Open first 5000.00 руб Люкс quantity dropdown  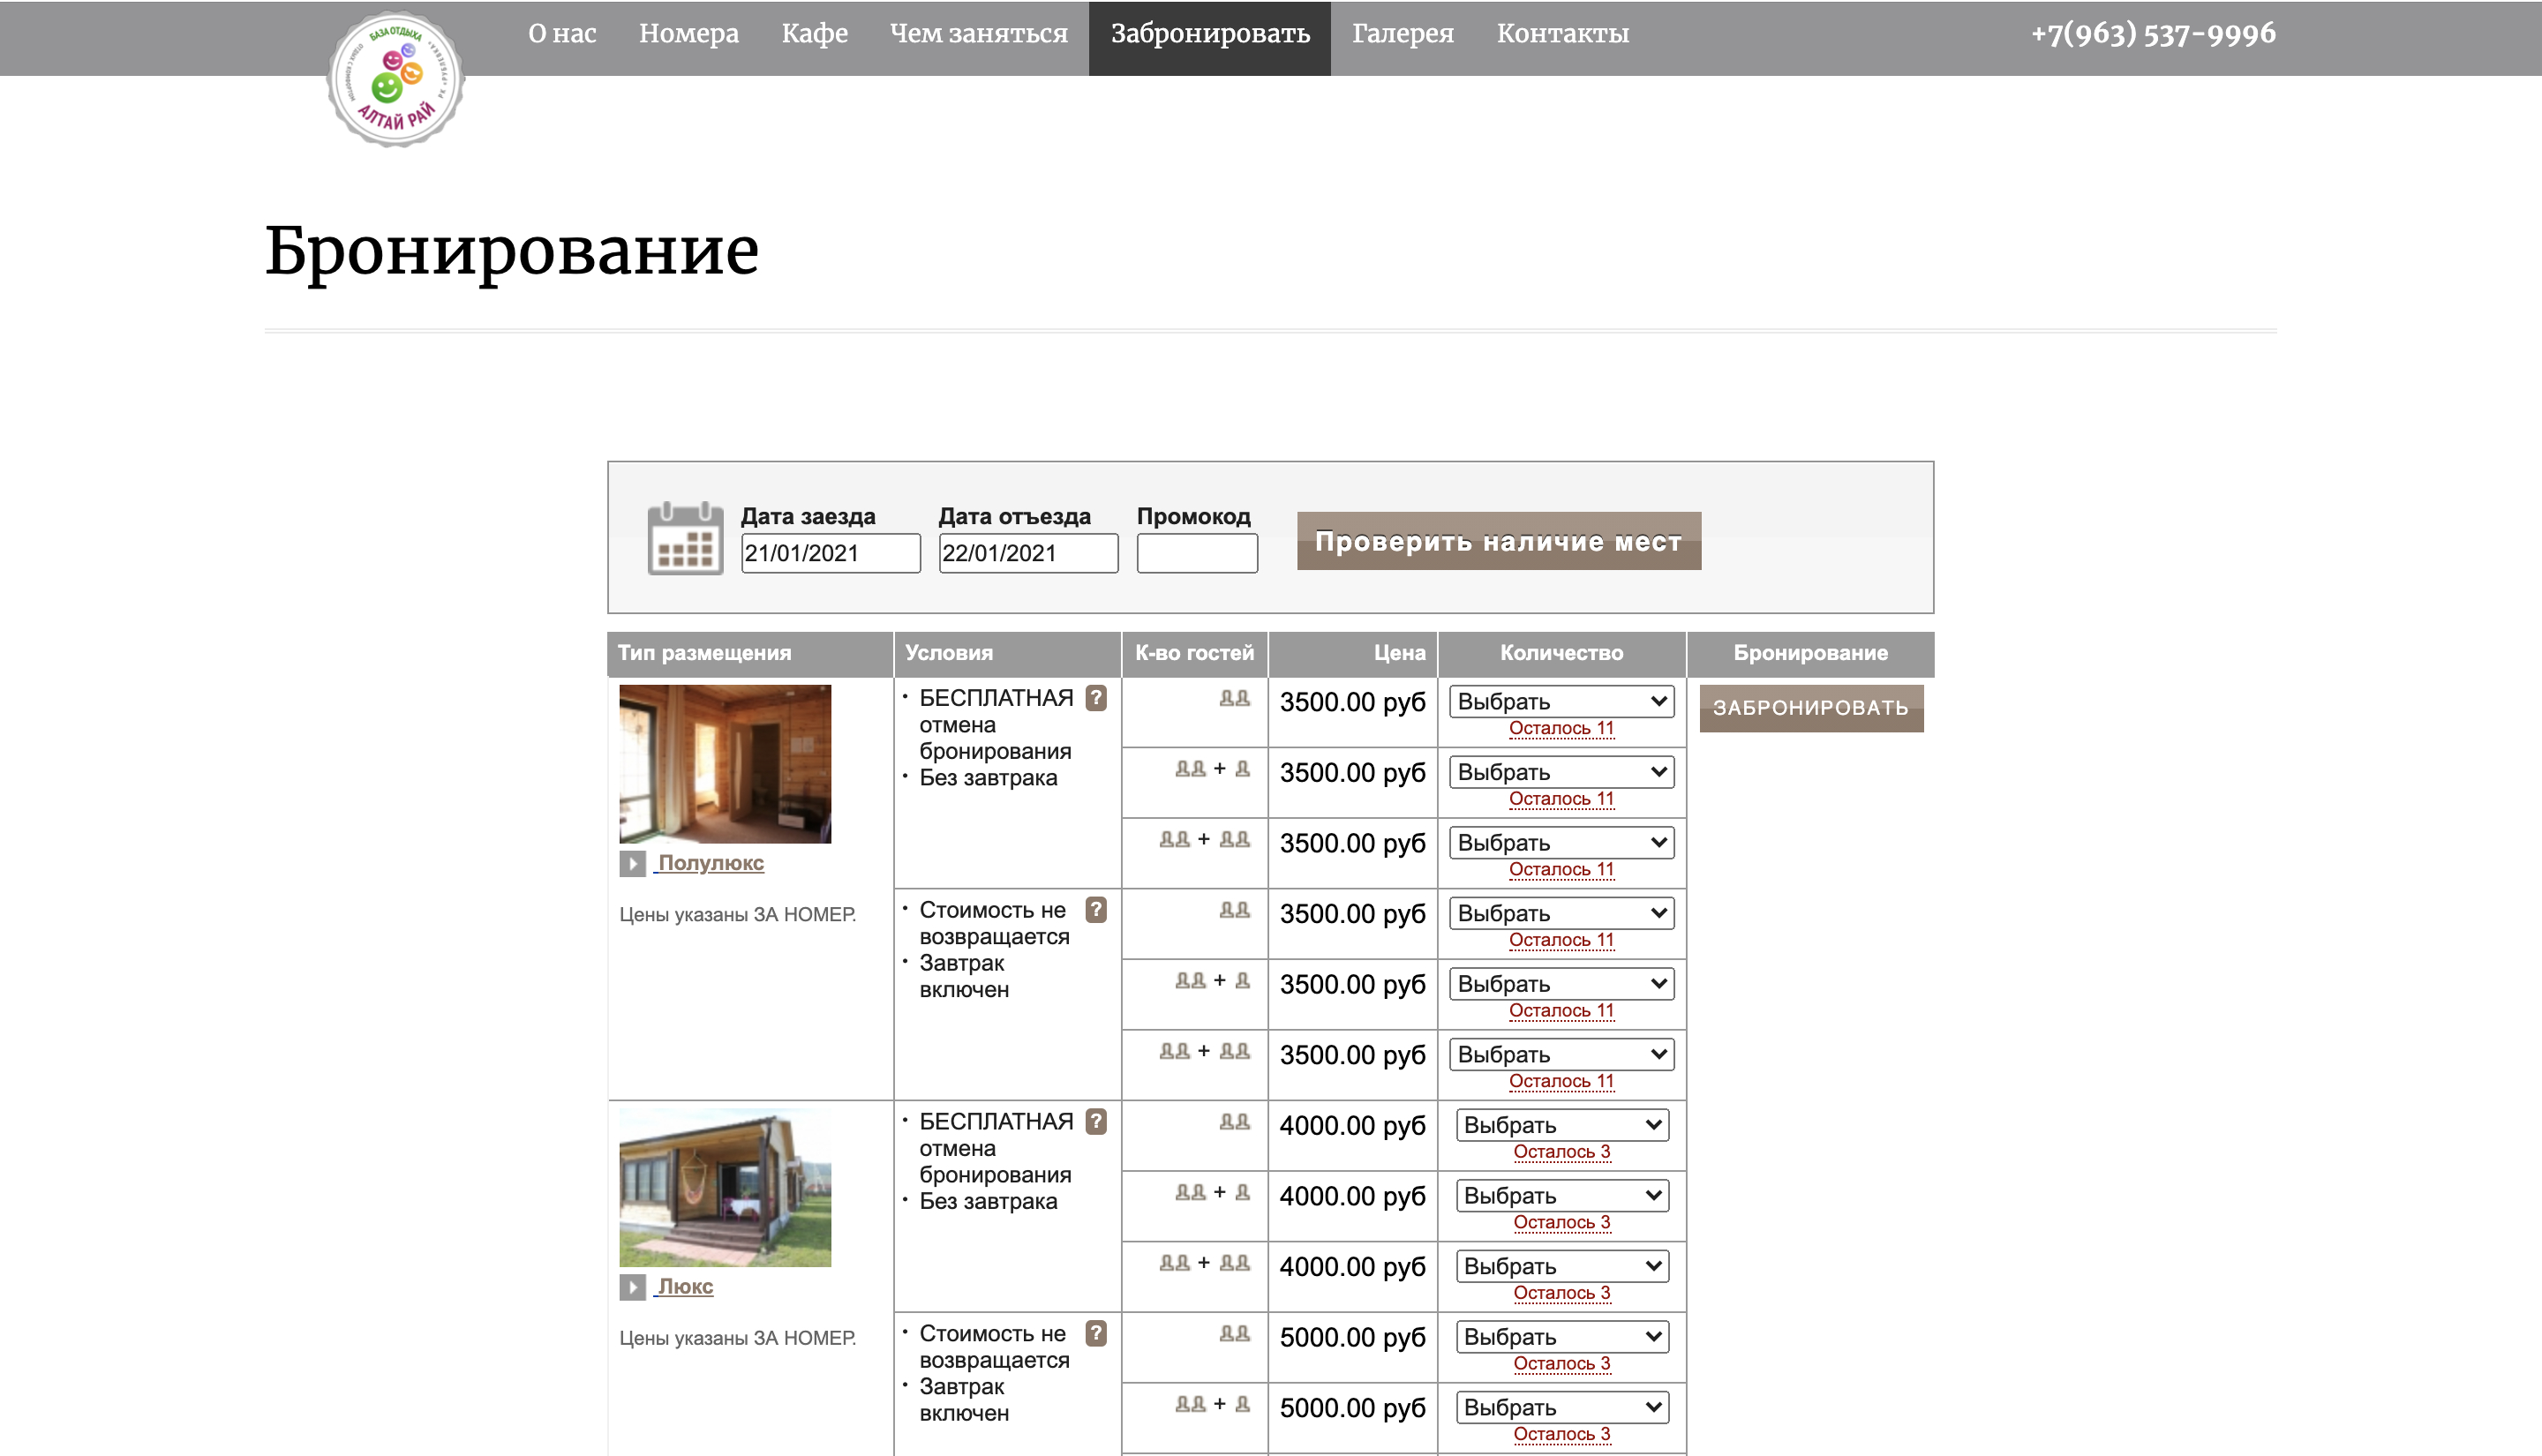click(x=1561, y=1337)
